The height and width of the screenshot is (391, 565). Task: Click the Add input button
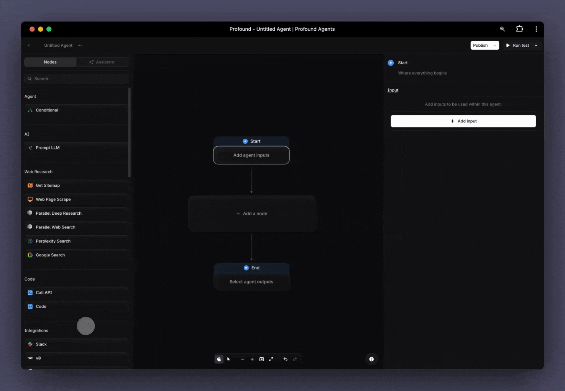(x=463, y=121)
